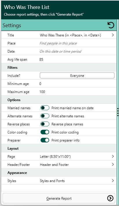Enable Reverse place names switch
119x206 pixels.
click(x=45, y=124)
